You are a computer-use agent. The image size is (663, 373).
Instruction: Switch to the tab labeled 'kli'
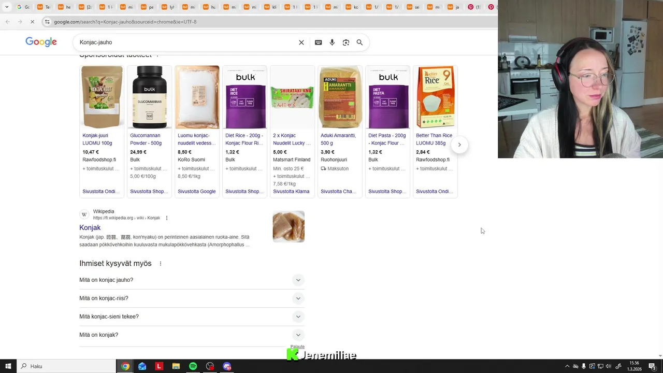pos(270,7)
